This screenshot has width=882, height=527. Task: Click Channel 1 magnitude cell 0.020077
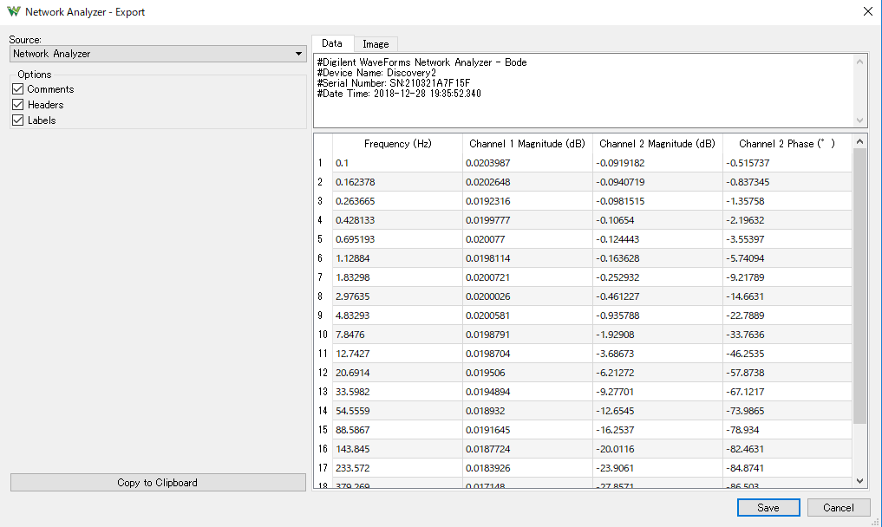(527, 239)
